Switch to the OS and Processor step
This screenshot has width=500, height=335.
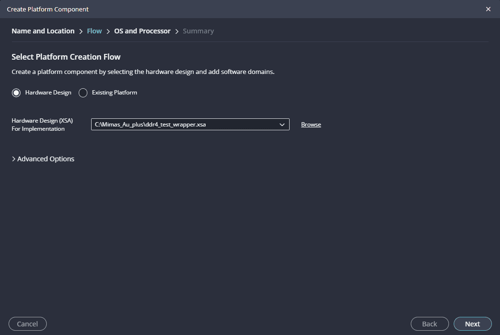[142, 31]
